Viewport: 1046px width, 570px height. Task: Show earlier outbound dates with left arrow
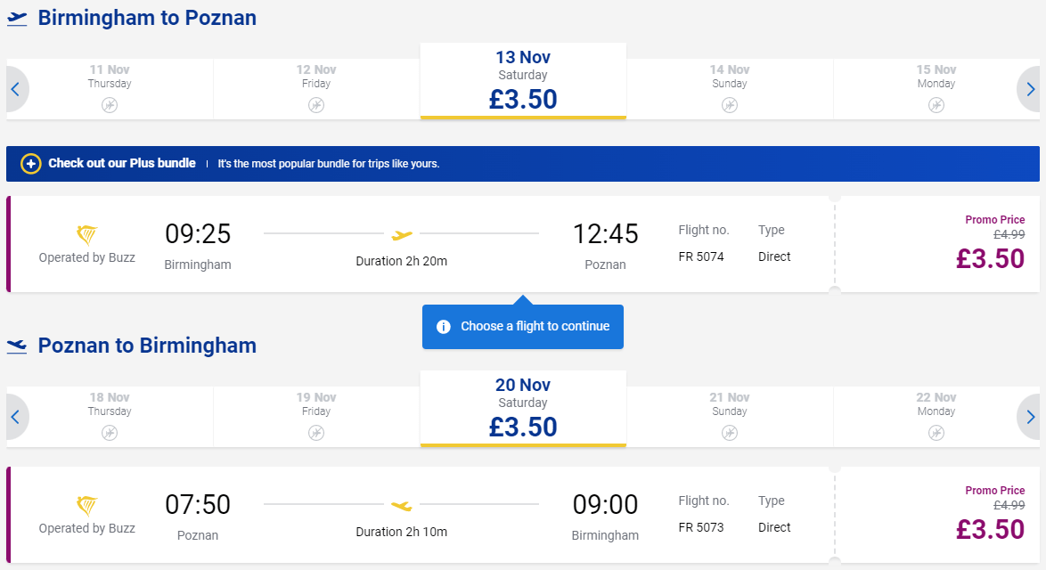point(16,89)
